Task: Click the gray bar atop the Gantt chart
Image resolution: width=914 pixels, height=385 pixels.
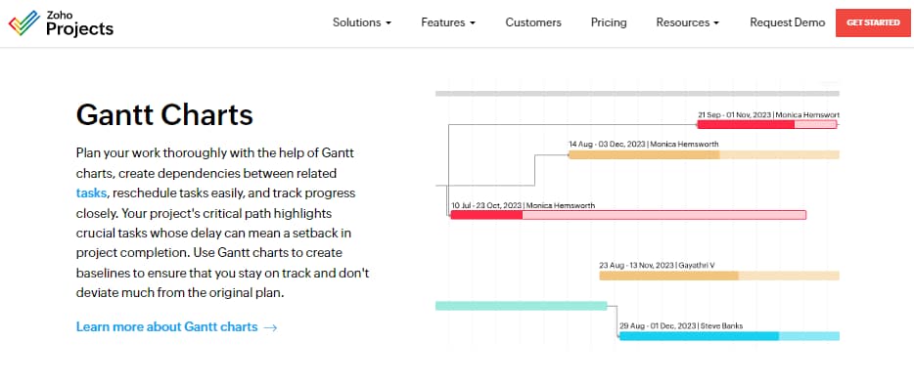Action: (x=637, y=93)
